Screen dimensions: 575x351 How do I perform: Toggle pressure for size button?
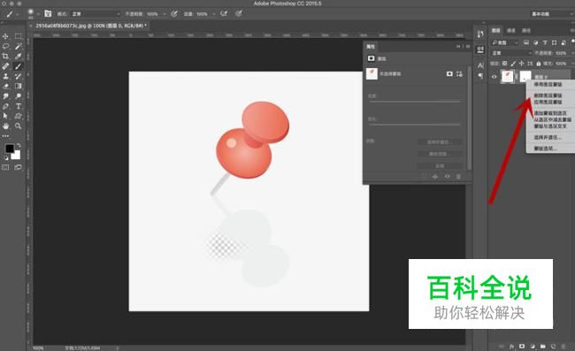click(239, 13)
